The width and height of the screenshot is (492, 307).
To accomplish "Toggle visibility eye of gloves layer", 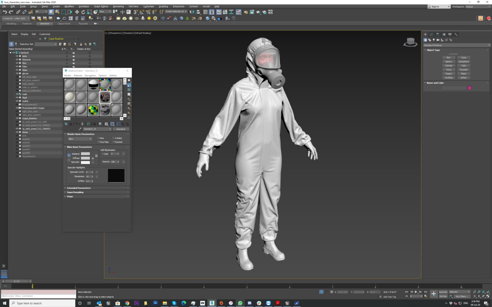I will coord(17,73).
